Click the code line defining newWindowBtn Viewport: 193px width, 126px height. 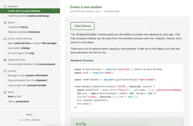[115, 80]
